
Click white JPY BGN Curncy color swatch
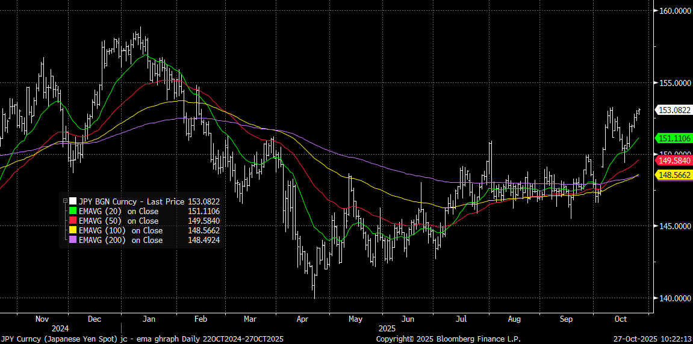73,201
